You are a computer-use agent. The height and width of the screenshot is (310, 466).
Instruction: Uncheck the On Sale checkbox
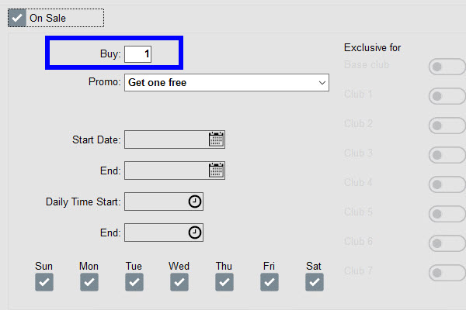point(18,16)
